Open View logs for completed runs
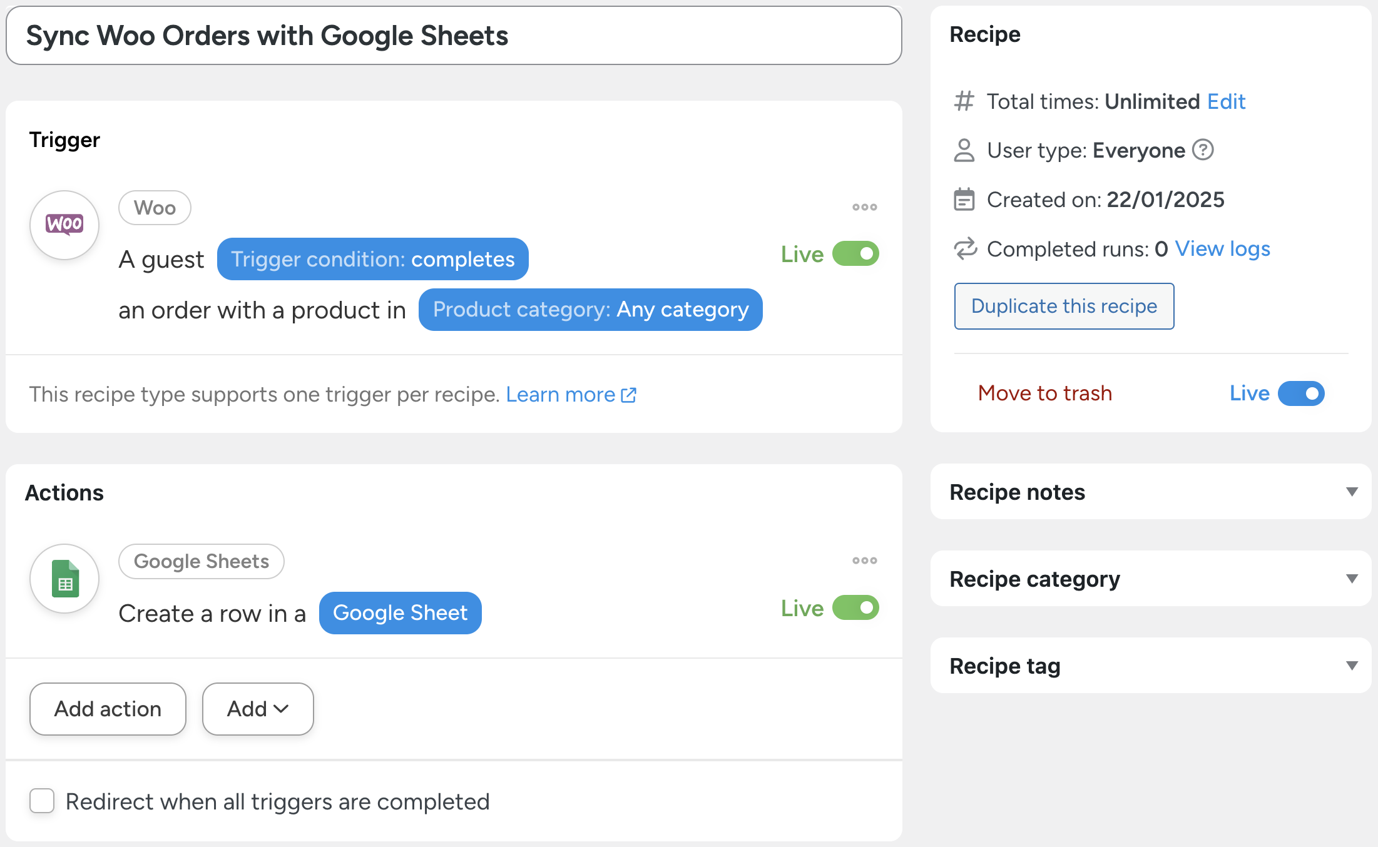The height and width of the screenshot is (847, 1378). [x=1222, y=248]
